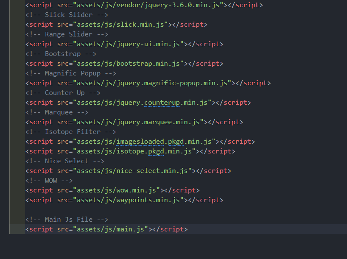This screenshot has height=259, width=347.
Task: Place the cursor on the slick.min.js script line
Action: pyautogui.click(x=116, y=25)
